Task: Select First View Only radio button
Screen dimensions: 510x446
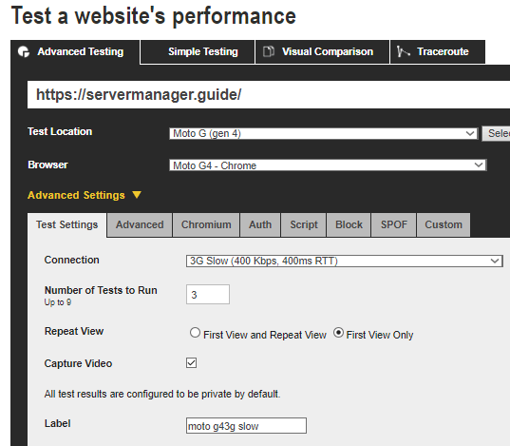Action: tap(338, 333)
